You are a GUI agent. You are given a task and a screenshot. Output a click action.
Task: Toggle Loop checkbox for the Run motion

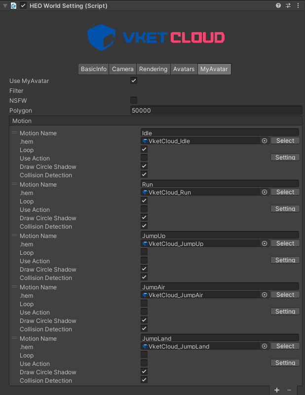[x=144, y=200]
